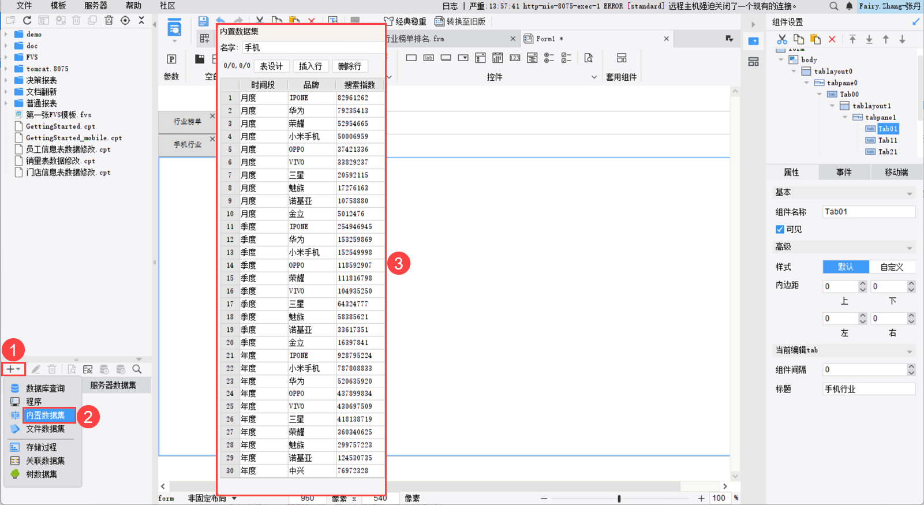Click the 组件名称 field showing Tab01
The width and height of the screenshot is (924, 505).
(x=869, y=212)
